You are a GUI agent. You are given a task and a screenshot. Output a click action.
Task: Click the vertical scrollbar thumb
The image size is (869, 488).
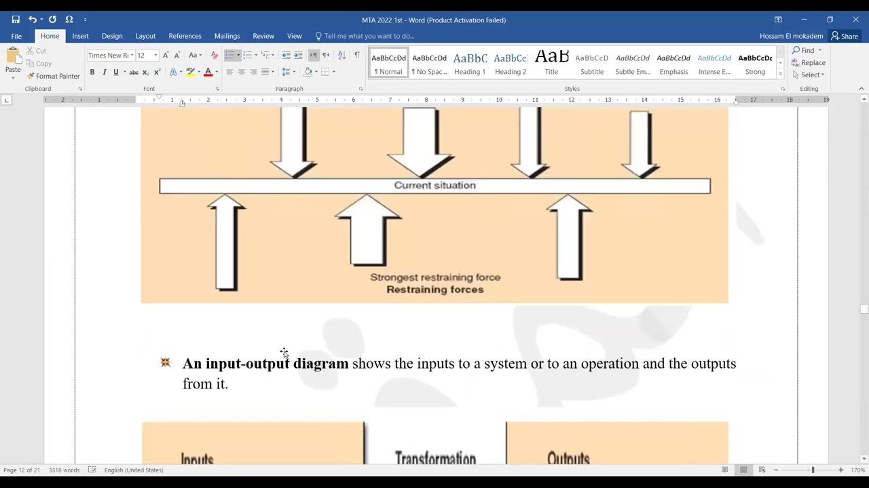[x=864, y=309]
